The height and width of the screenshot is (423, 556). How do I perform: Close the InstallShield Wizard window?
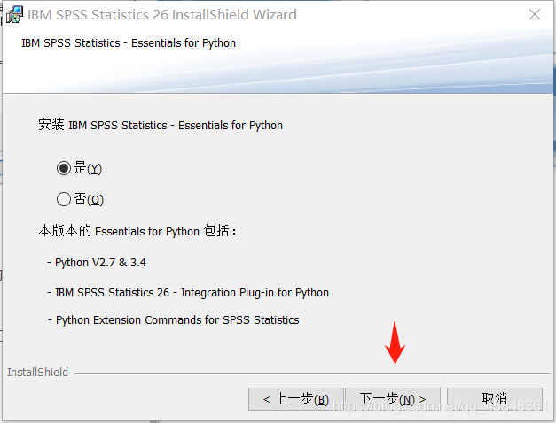[x=535, y=14]
